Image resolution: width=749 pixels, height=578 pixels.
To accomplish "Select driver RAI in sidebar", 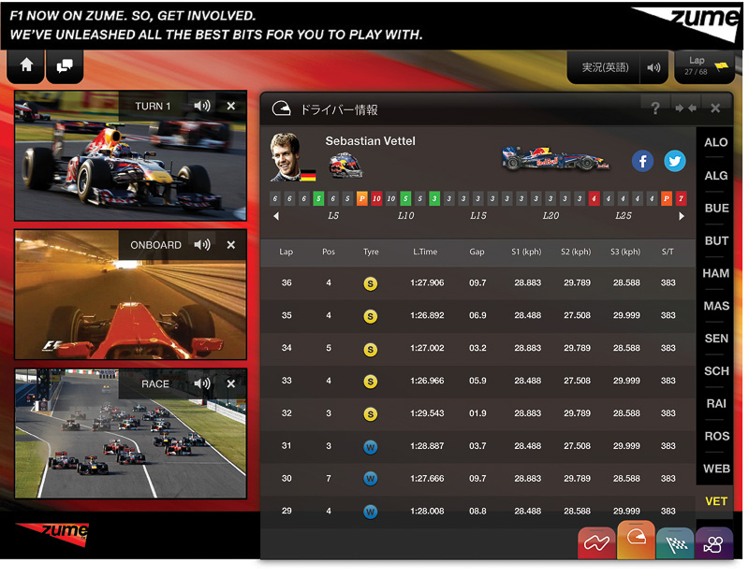I will (x=715, y=403).
